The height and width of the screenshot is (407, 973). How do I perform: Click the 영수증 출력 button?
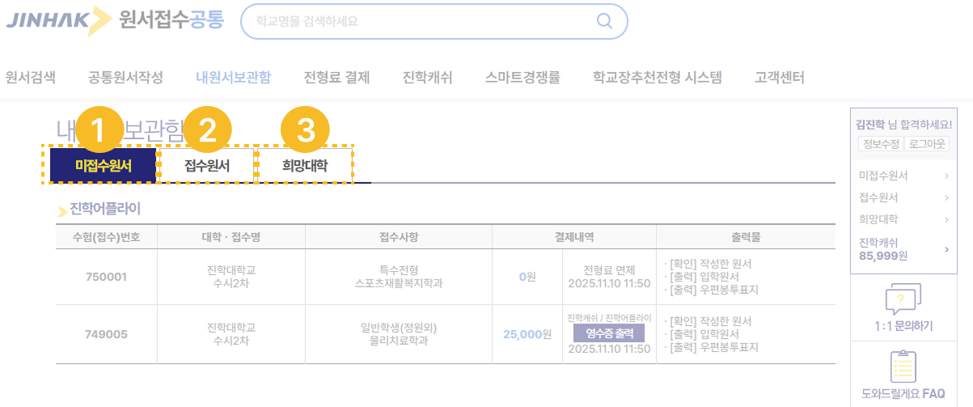coord(609,333)
